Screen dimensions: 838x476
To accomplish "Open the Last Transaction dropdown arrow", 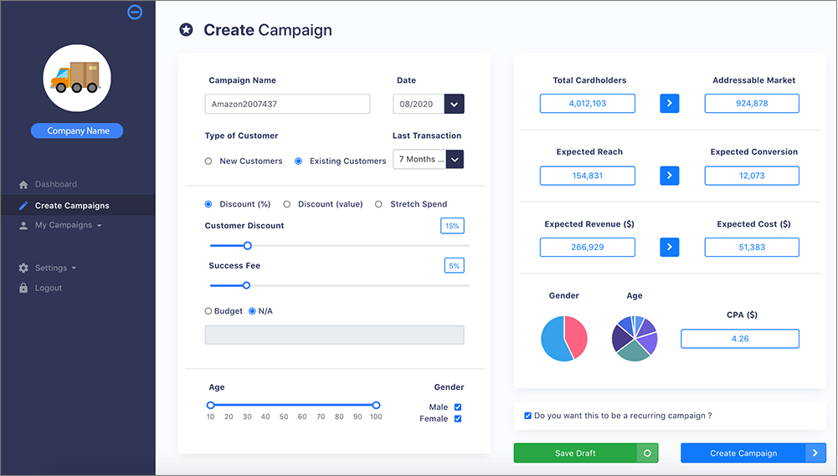I will (x=455, y=159).
